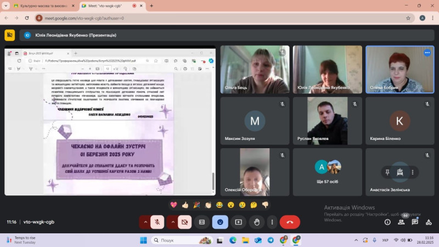Toggle the microphone mute button
Viewport: 439px width, 247px height.
[157, 222]
